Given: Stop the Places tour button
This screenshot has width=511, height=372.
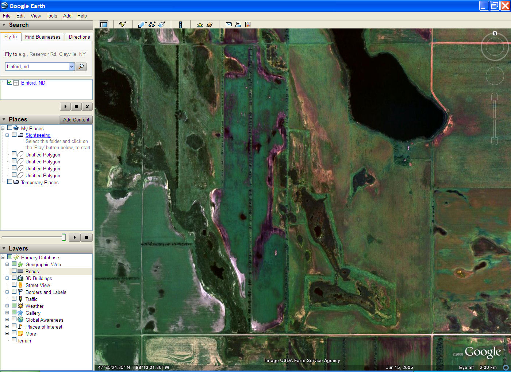Looking at the screenshot, I should pos(87,237).
